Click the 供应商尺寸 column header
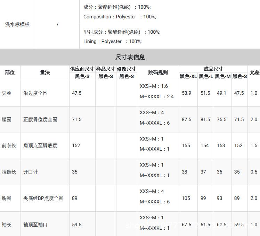 click(82, 69)
